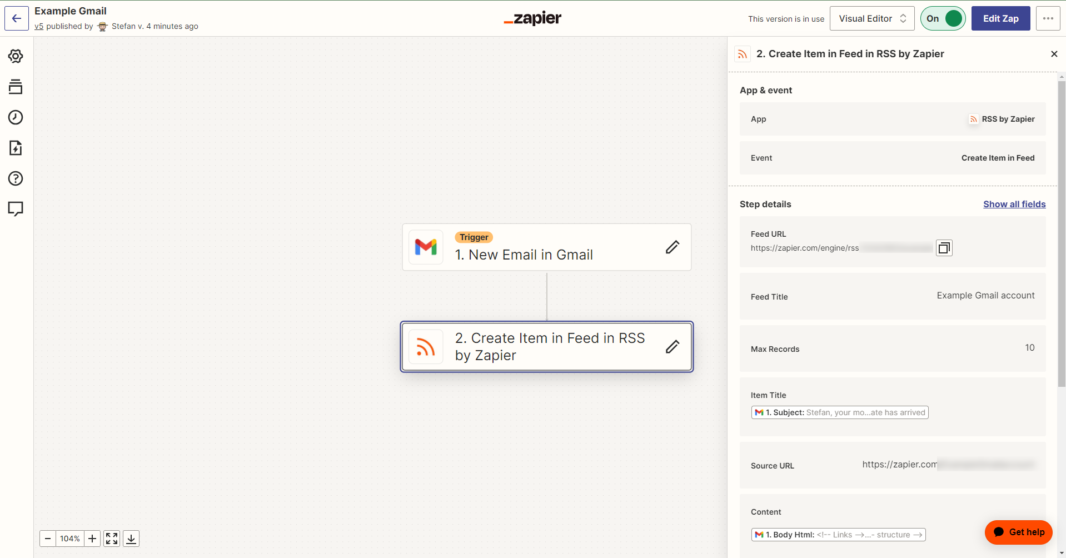Screen dimensions: 1066x558
Task: Open Zap history clock icon
Action: click(x=16, y=117)
